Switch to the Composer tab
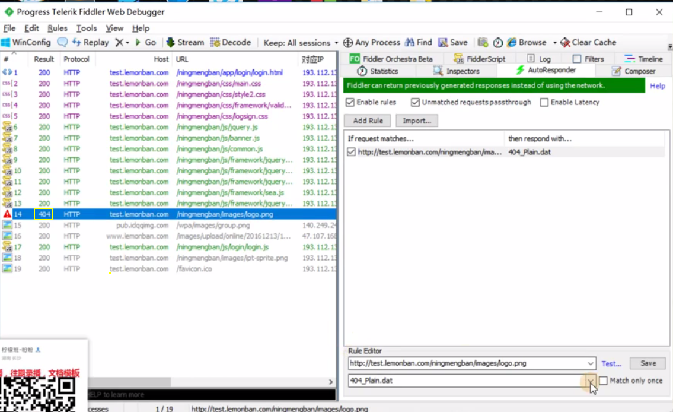673x412 pixels. (633, 71)
